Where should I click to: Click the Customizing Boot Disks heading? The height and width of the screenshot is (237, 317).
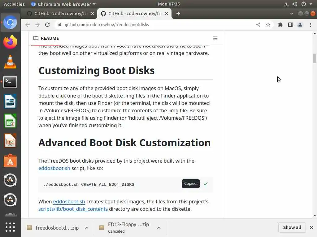97,71
